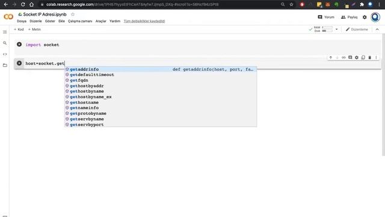Select getaddrinfo suggestion
385x217 pixels.
161,69
